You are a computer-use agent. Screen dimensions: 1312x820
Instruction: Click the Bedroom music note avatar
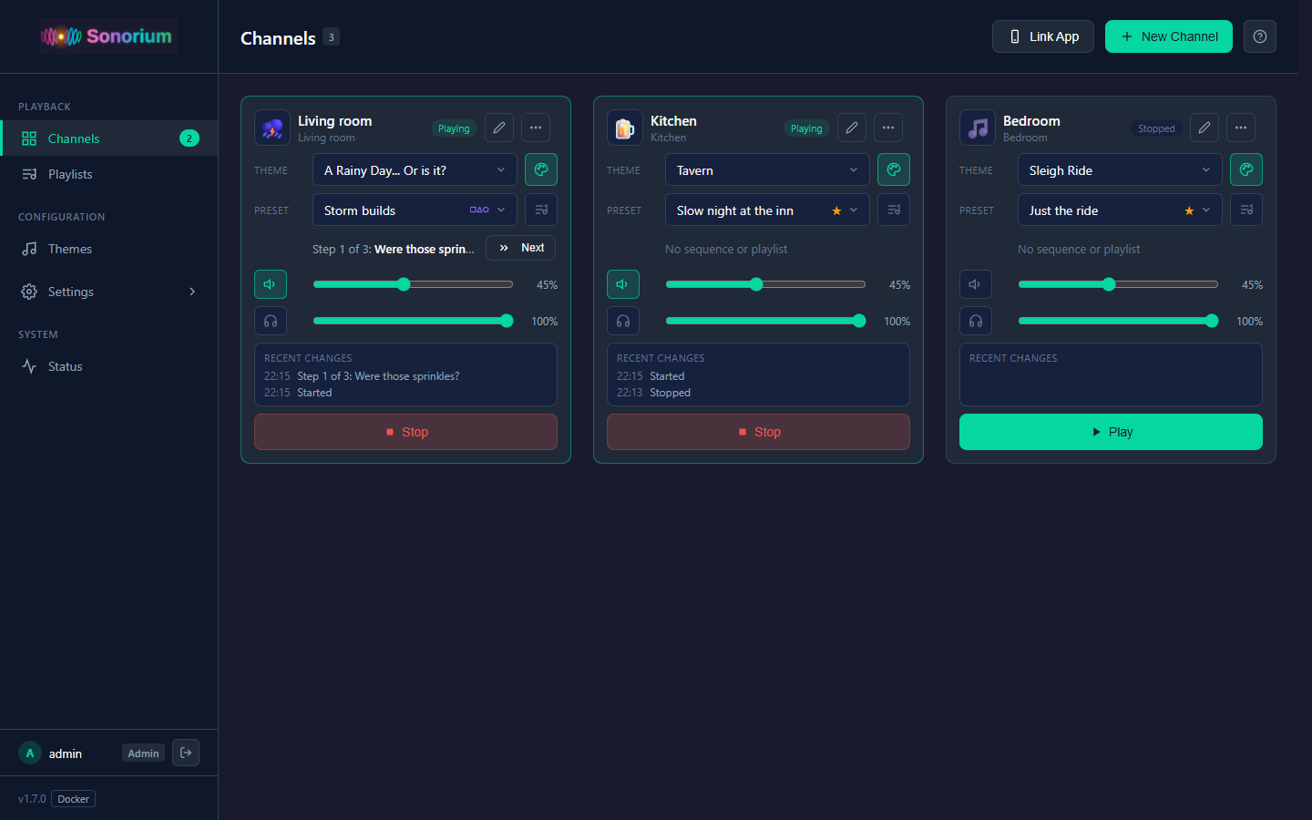click(x=978, y=128)
